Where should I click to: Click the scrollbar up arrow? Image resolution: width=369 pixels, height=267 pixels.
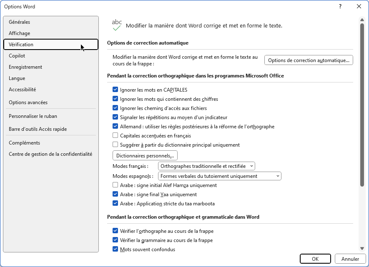[362, 20]
